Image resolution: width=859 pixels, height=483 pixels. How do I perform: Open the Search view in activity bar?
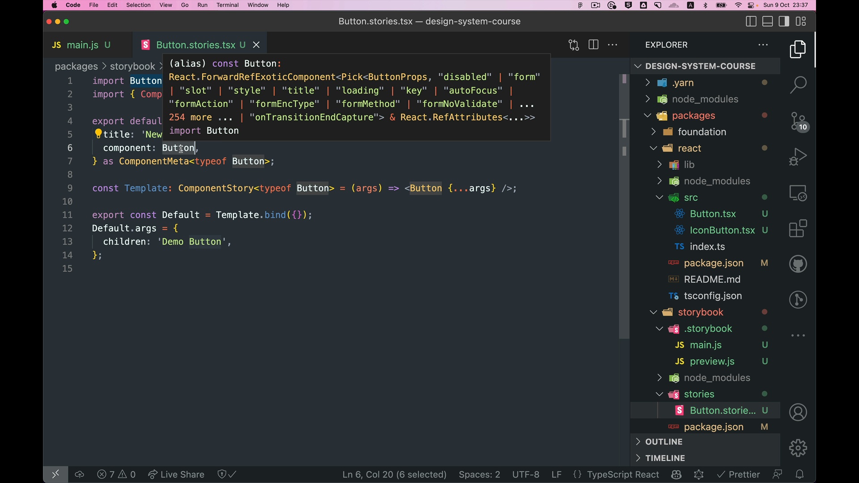[798, 85]
